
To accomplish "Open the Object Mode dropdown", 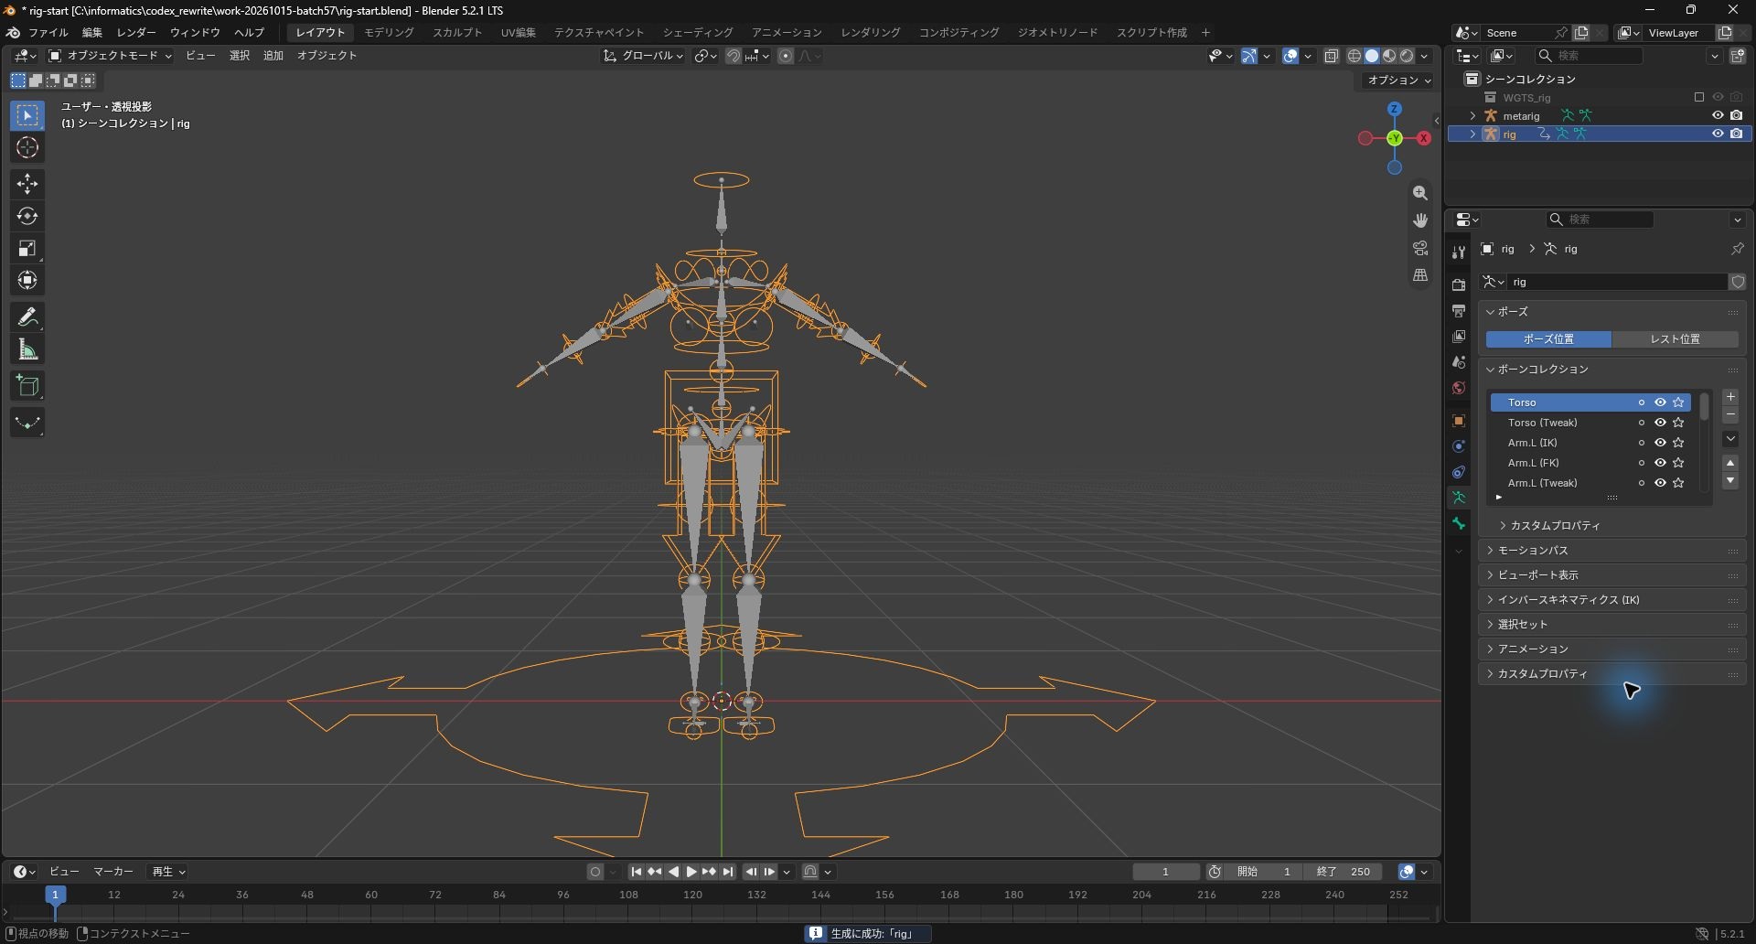I will pos(110,56).
